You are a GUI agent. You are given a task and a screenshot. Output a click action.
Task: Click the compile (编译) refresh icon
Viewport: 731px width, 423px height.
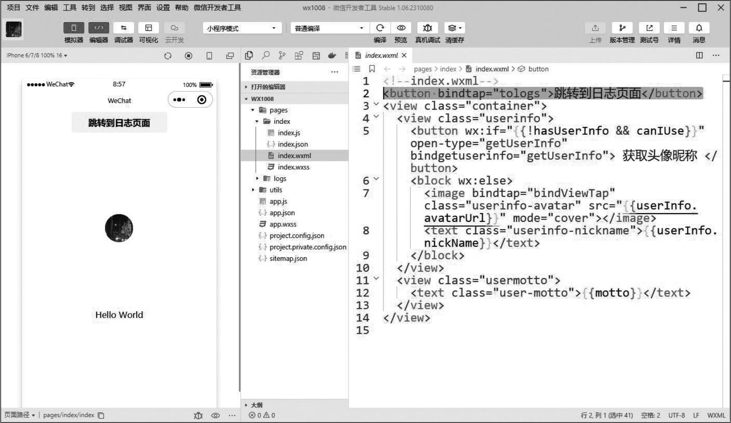click(x=380, y=28)
